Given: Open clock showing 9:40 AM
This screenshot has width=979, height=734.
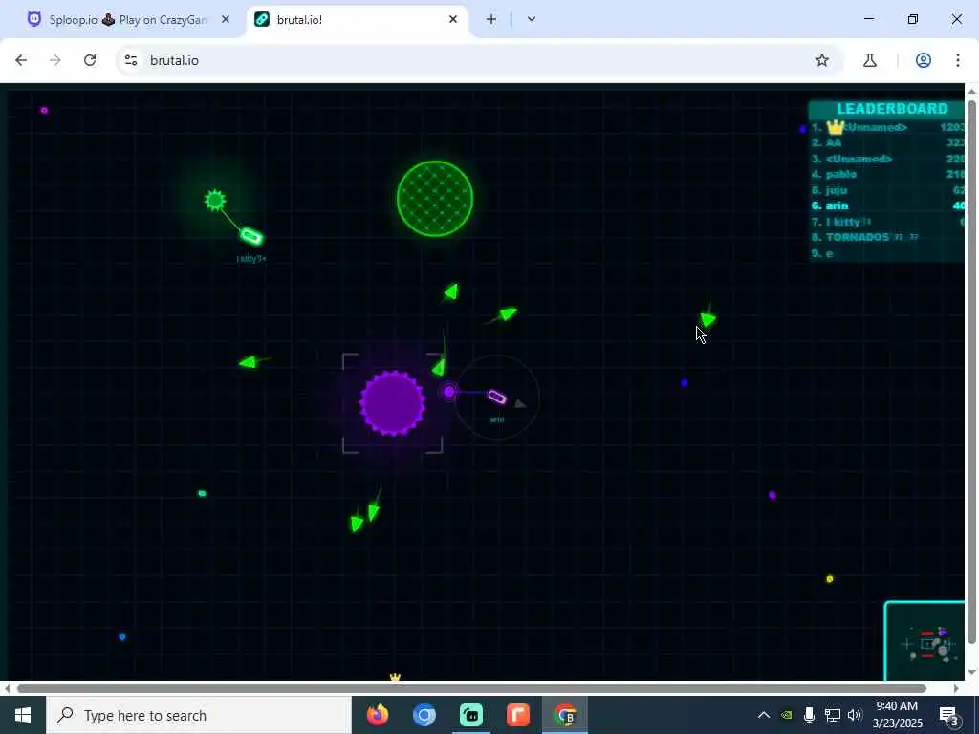Looking at the screenshot, I should 897,715.
